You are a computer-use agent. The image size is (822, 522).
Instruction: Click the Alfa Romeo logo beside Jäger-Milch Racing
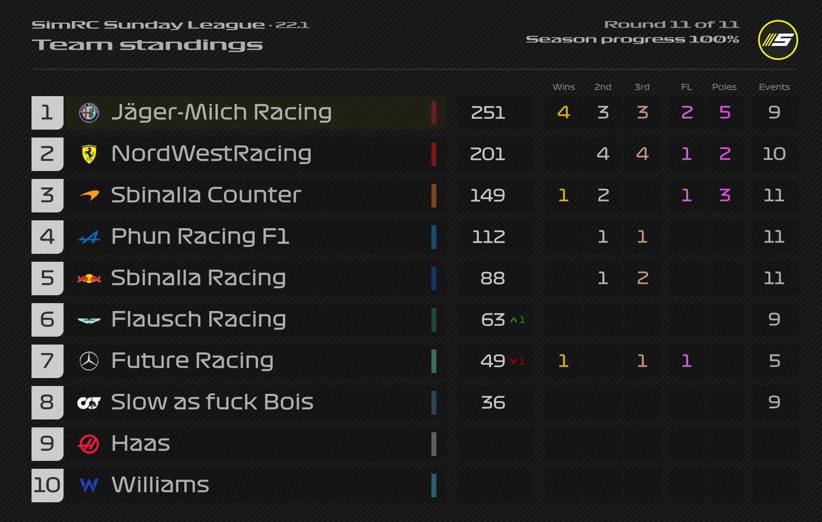tap(89, 113)
